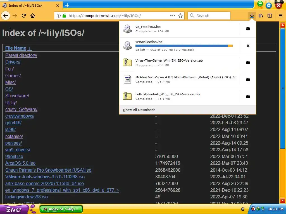Download VMware-tools-windows-3.5.0-110268.iso
The height and width of the screenshot is (214, 286).
click(45, 177)
